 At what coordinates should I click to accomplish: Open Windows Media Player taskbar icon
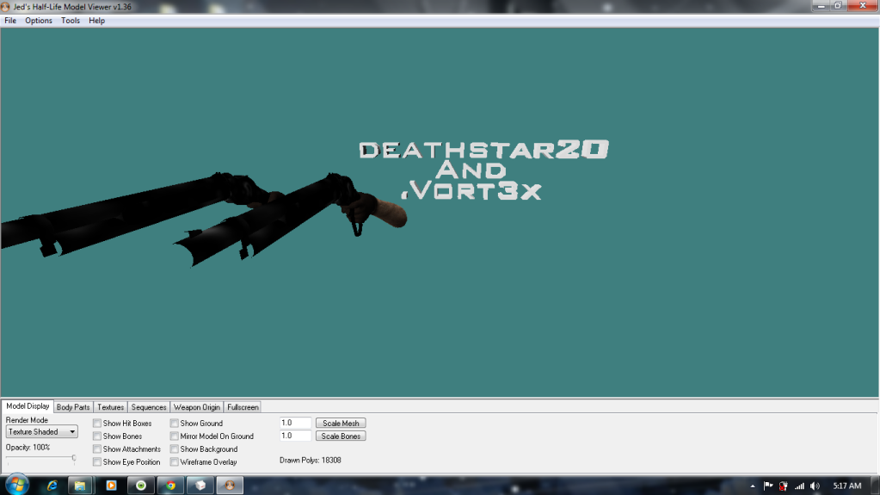[x=111, y=486]
